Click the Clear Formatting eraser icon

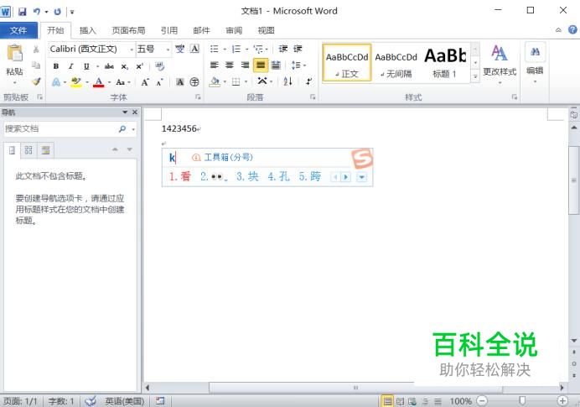point(160,66)
